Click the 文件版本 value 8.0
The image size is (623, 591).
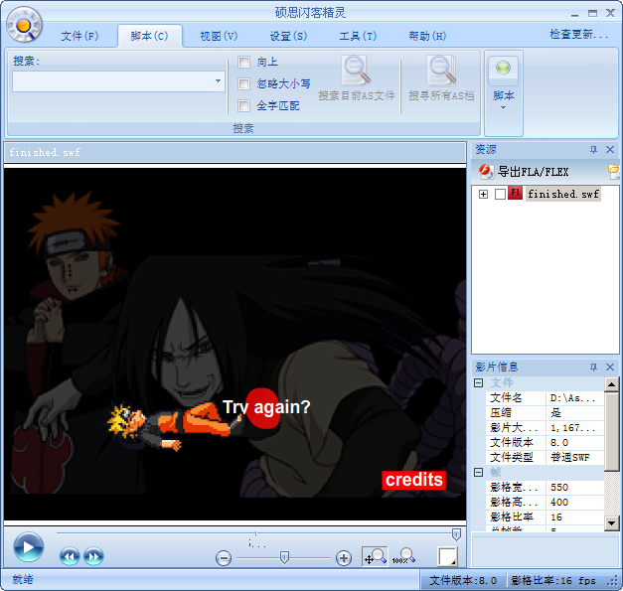559,442
